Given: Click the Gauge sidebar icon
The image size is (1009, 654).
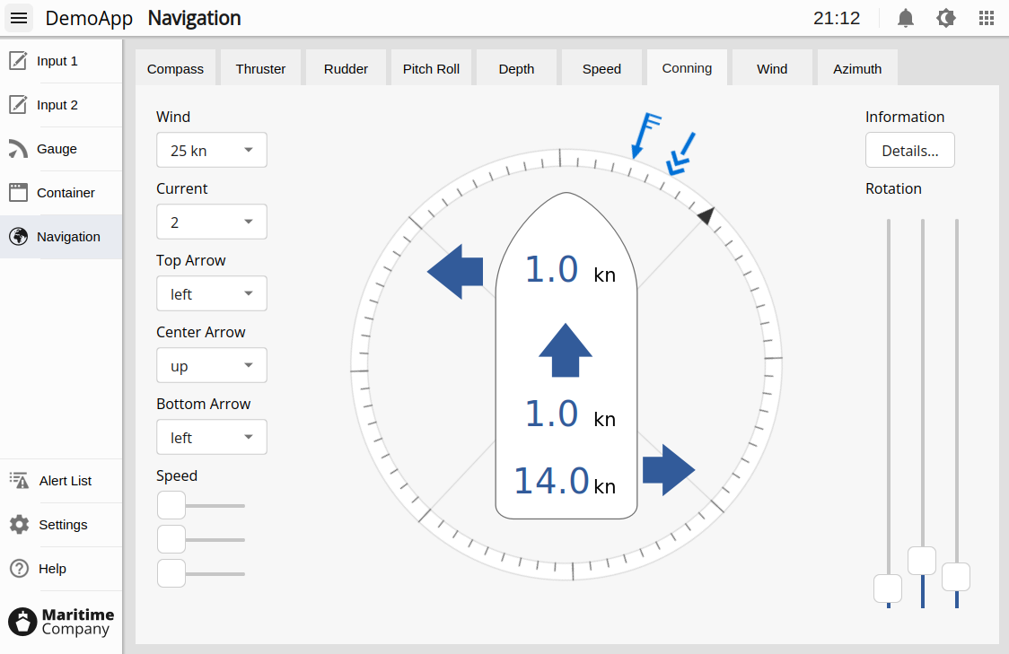Looking at the screenshot, I should pyautogui.click(x=18, y=149).
